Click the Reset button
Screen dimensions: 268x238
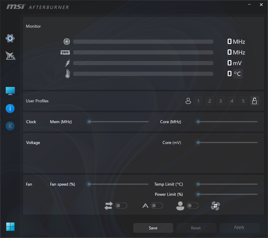(x=196, y=228)
